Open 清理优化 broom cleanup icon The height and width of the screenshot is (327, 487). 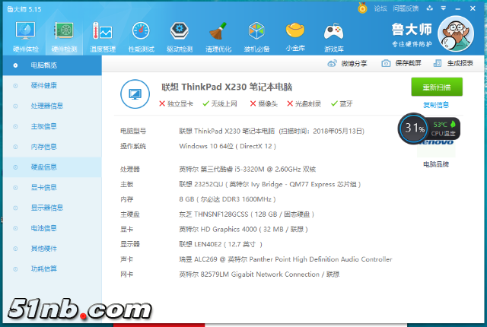pos(218,34)
